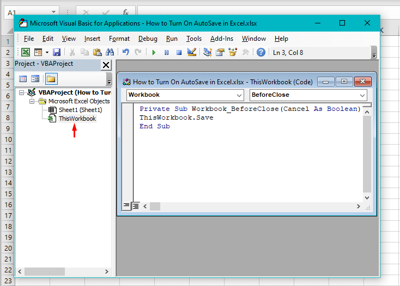Open the Properties Window toolbar icon

tap(220, 52)
